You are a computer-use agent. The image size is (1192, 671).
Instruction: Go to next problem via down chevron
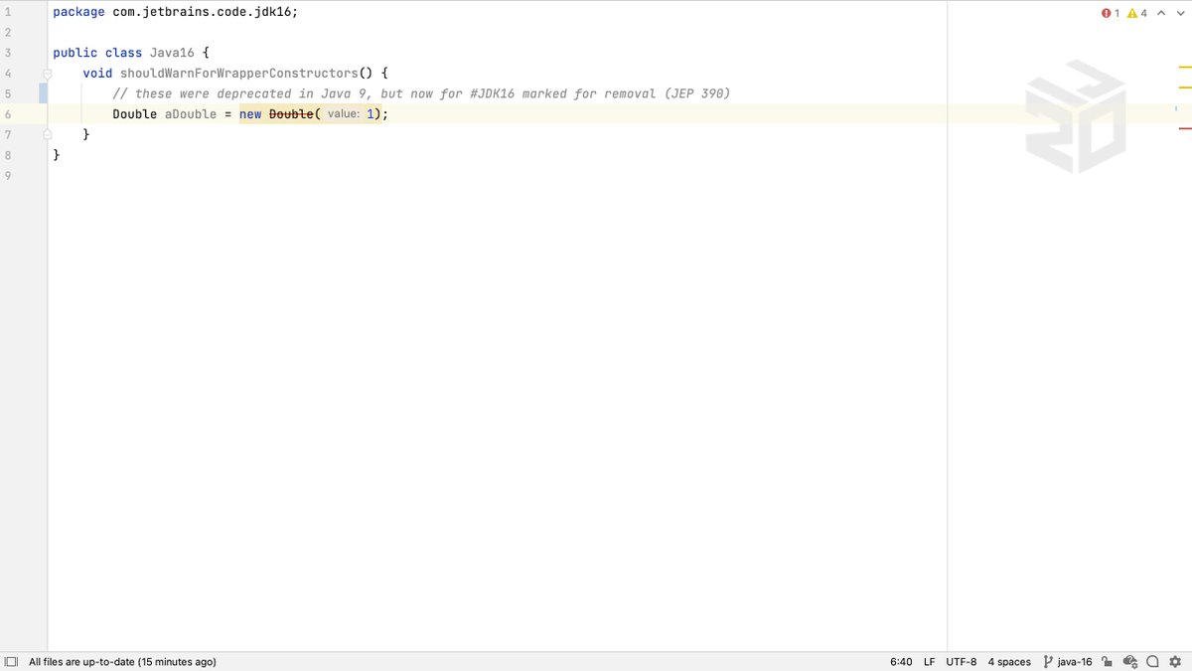[x=1181, y=13]
